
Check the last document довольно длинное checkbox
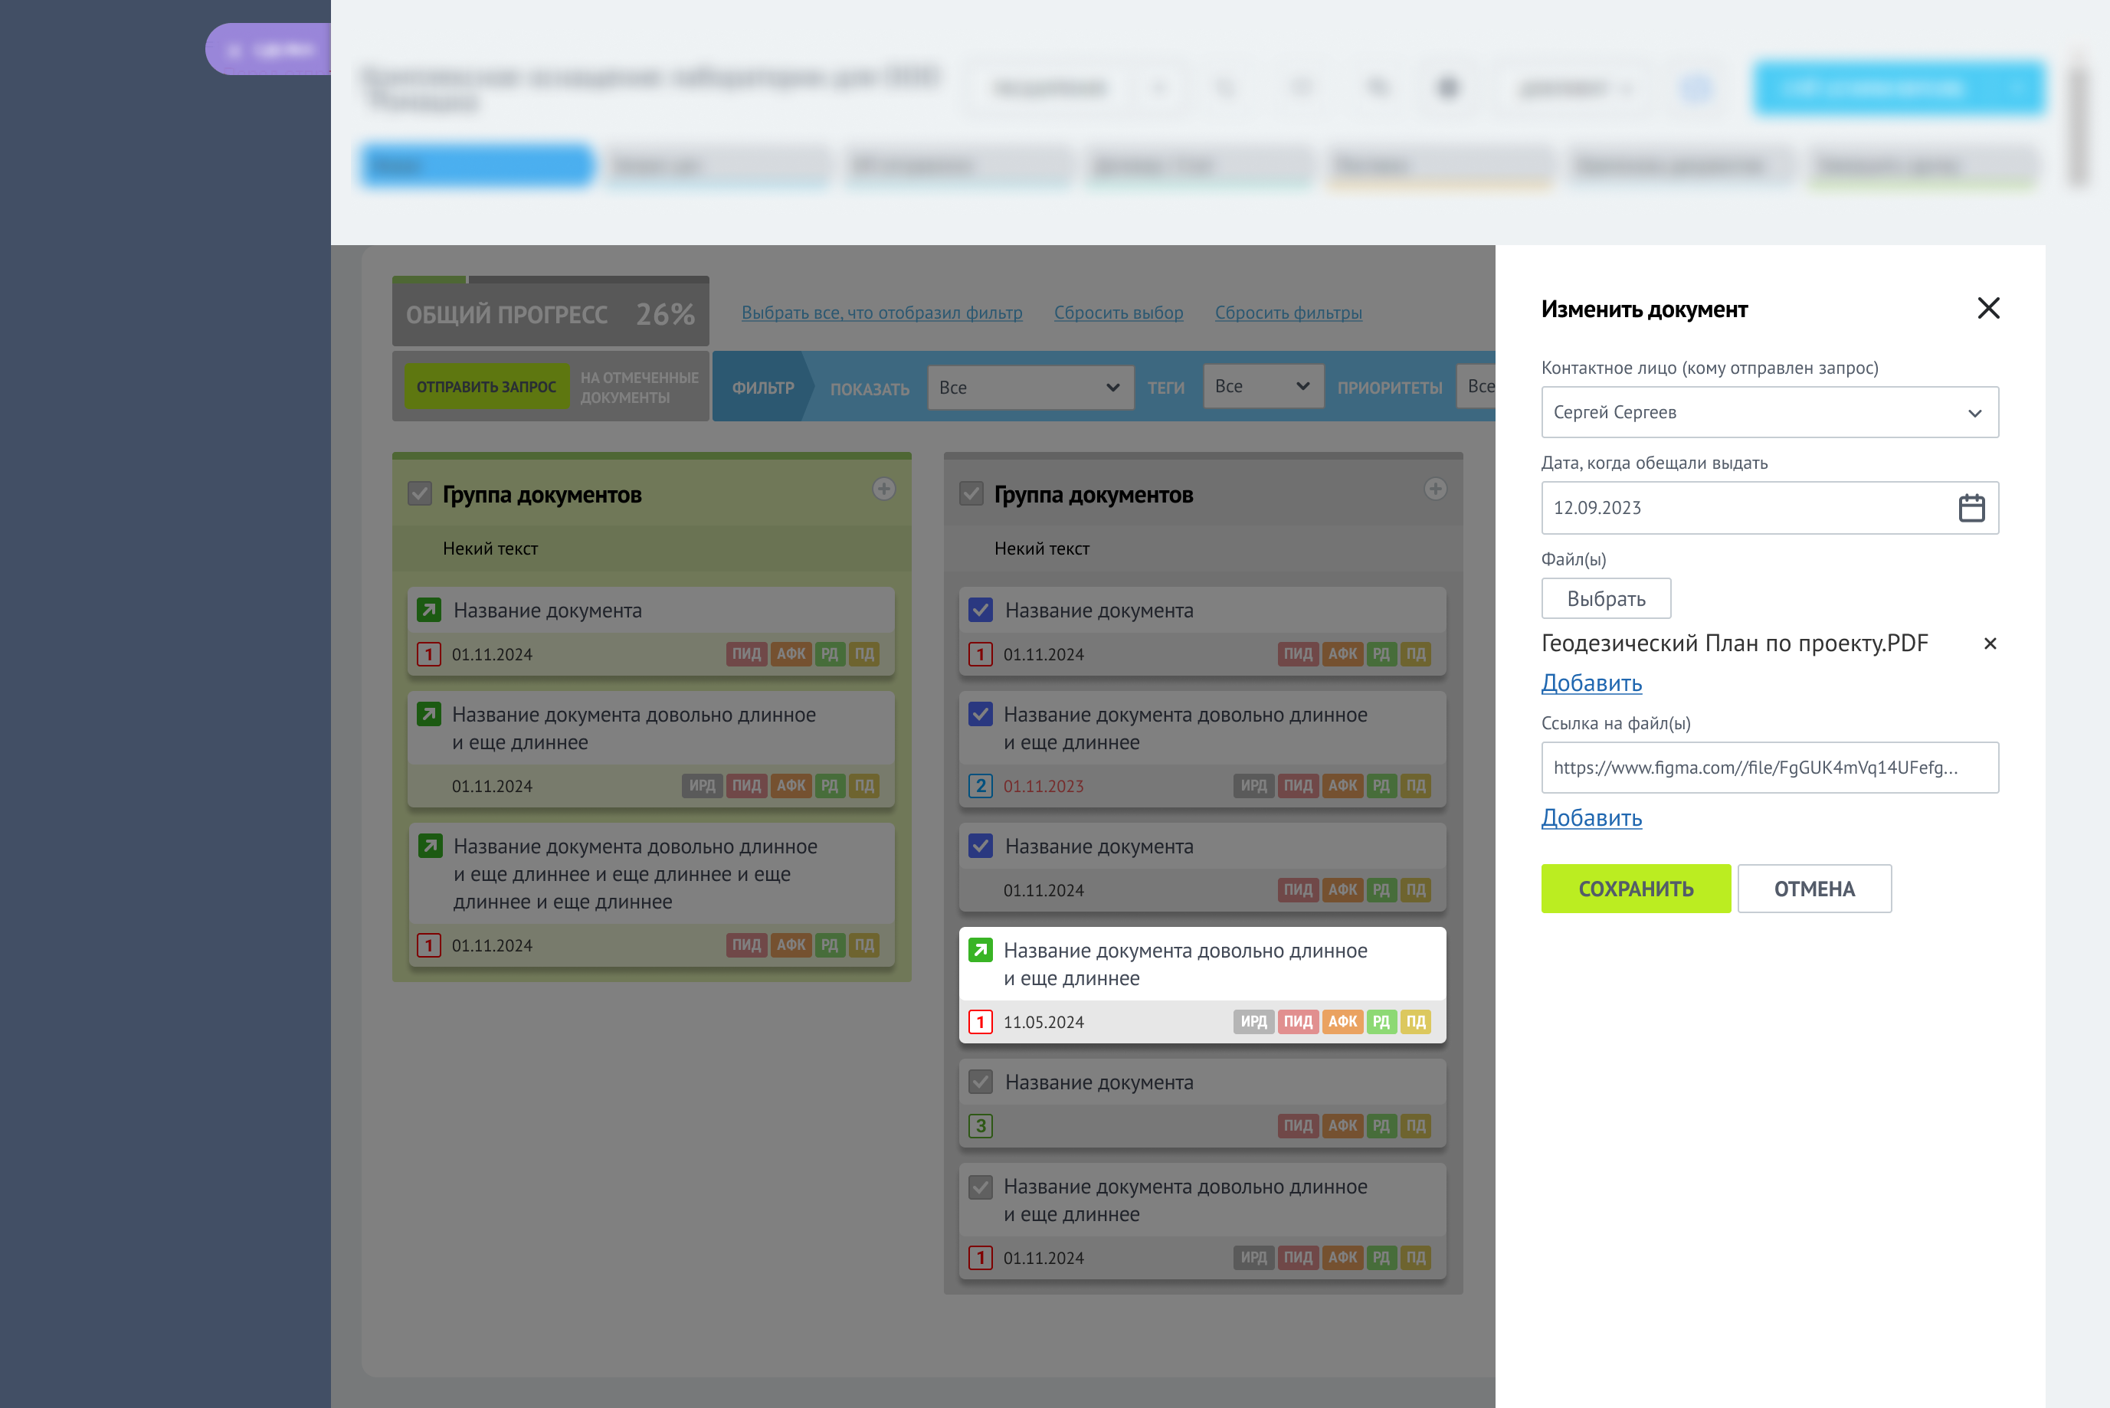pyautogui.click(x=981, y=1187)
